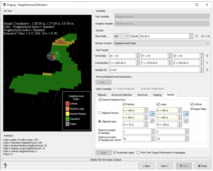The width and height of the screenshot is (213, 171).
Task: Toggle the Large V-W unlinked chain icon
Action: click(x=186, y=121)
